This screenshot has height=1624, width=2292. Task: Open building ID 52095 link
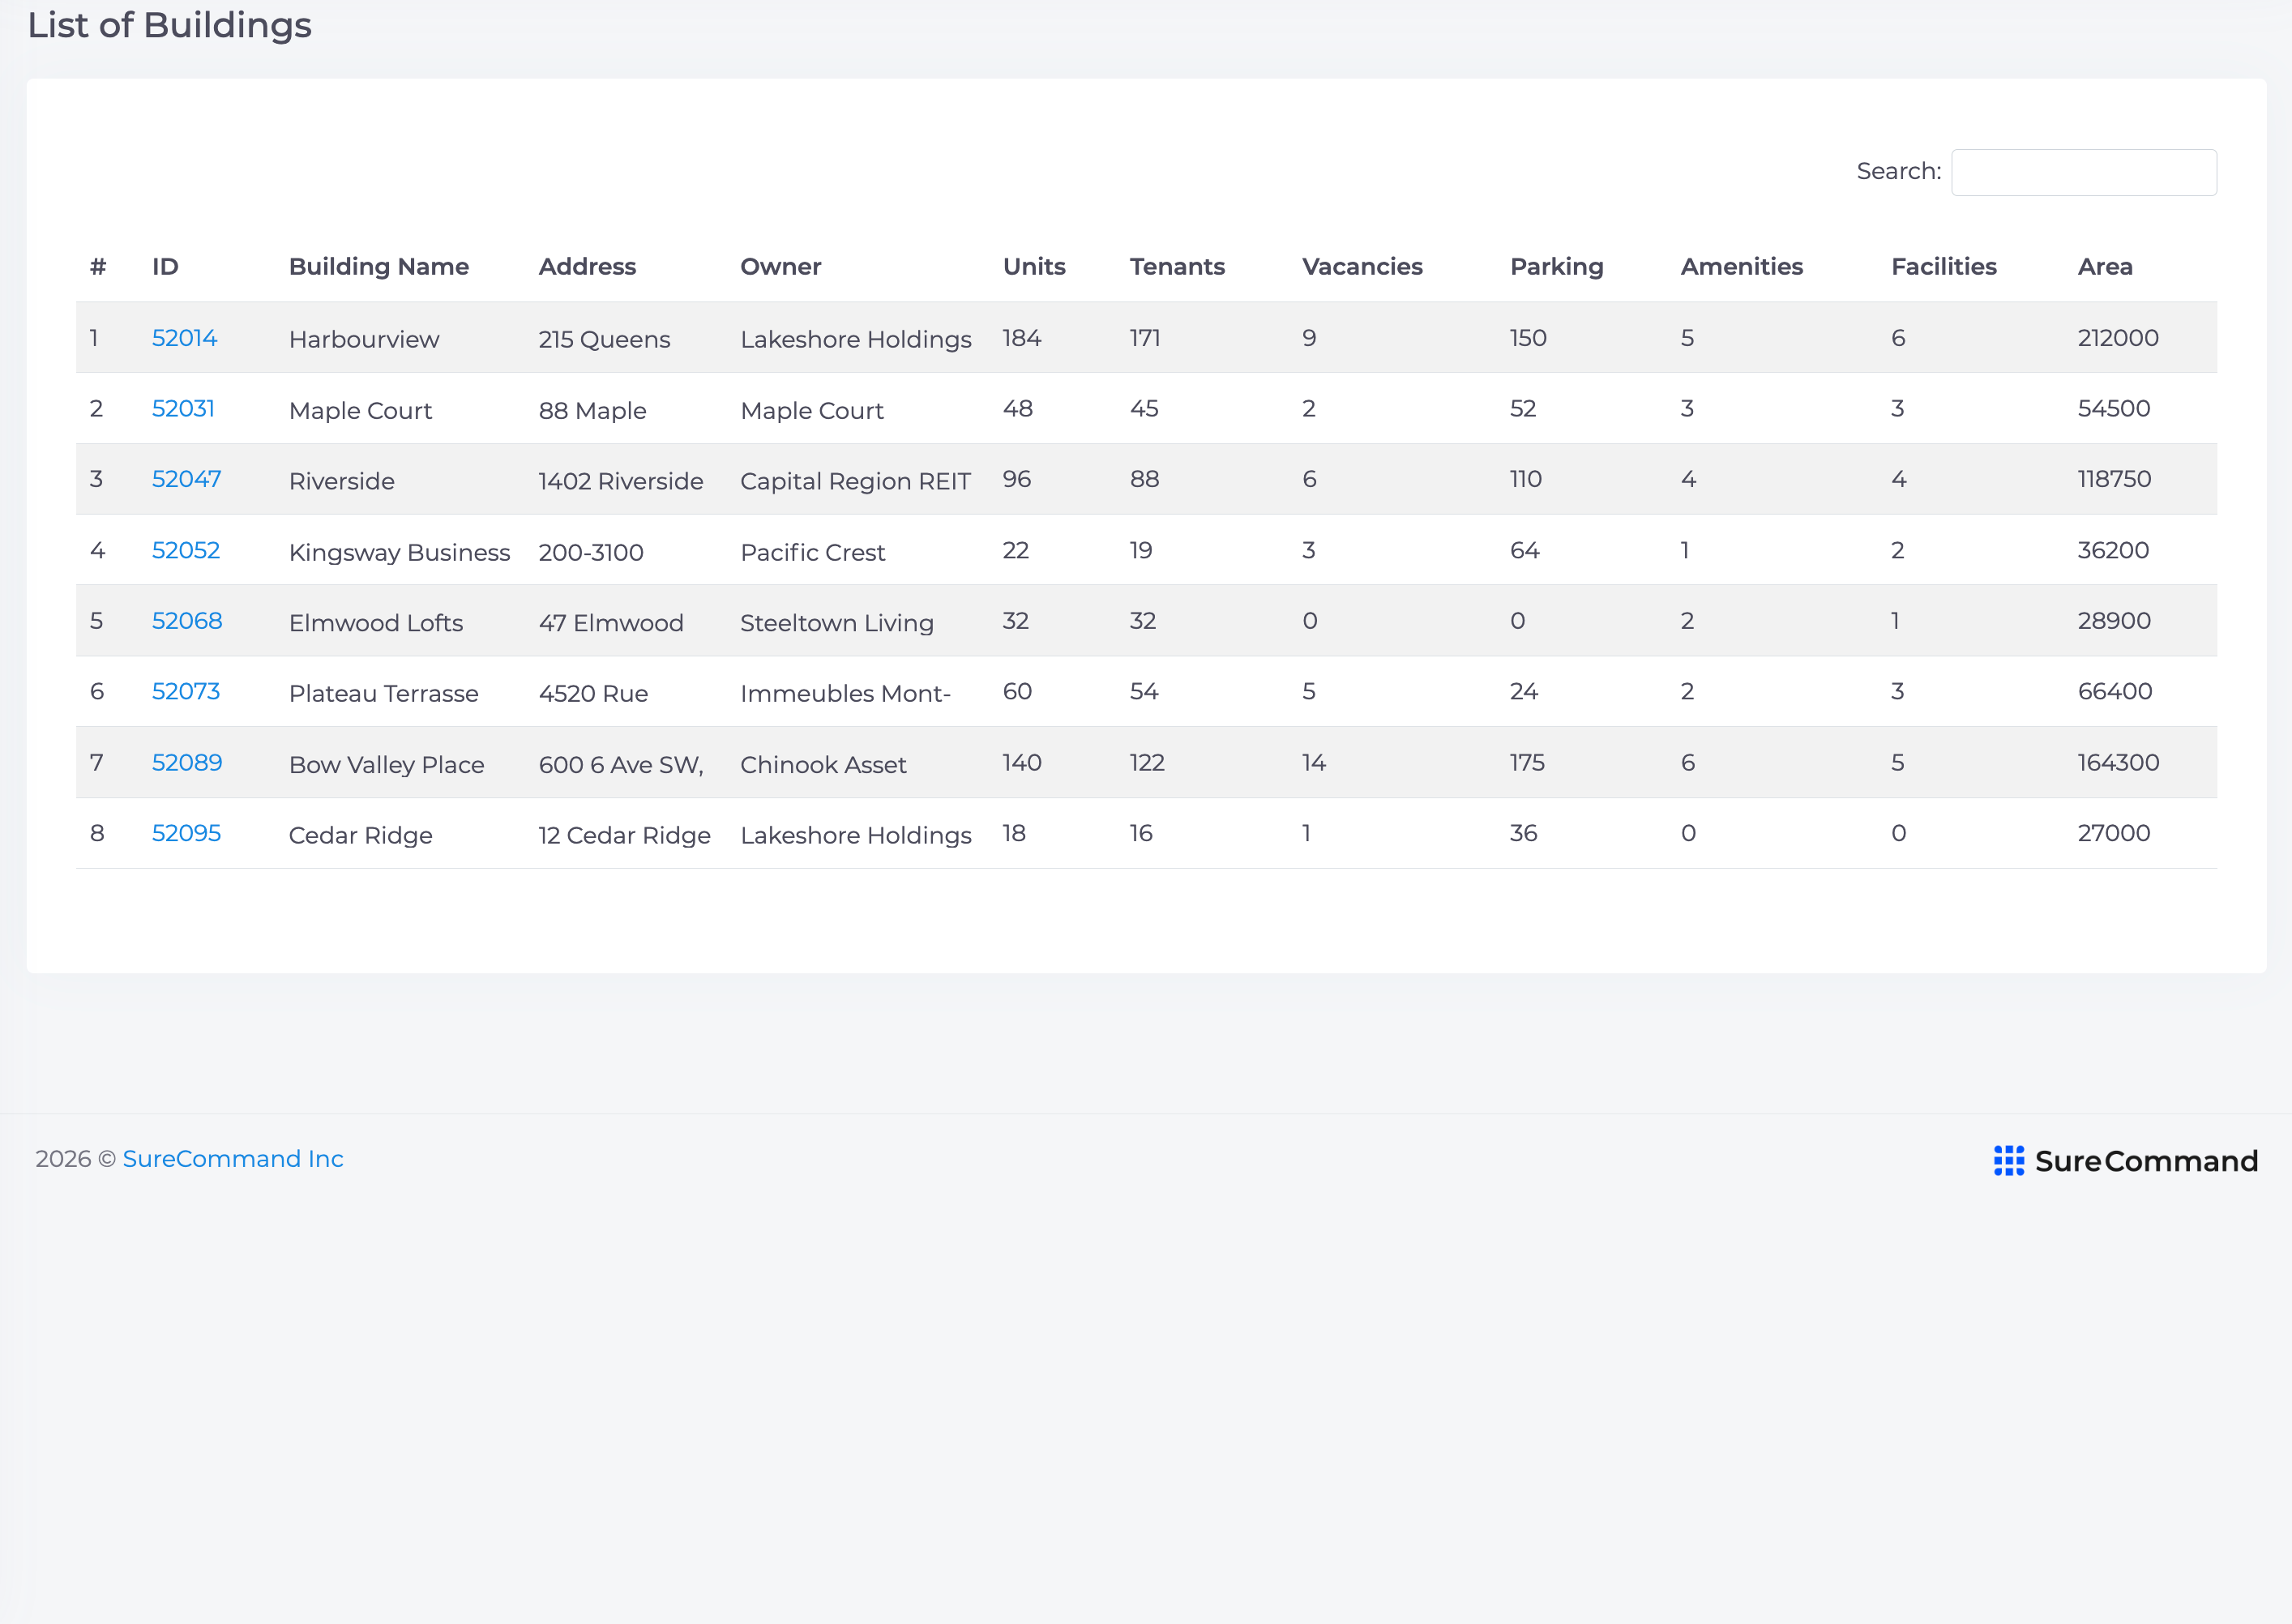[186, 833]
